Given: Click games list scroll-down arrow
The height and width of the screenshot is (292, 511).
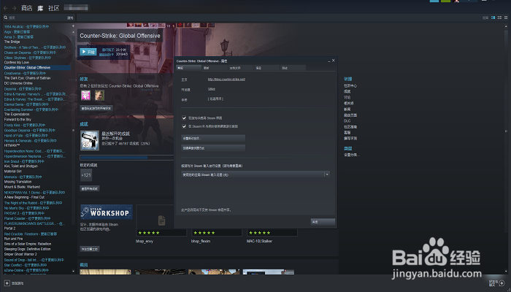Looking at the screenshot, I should pos(73,271).
